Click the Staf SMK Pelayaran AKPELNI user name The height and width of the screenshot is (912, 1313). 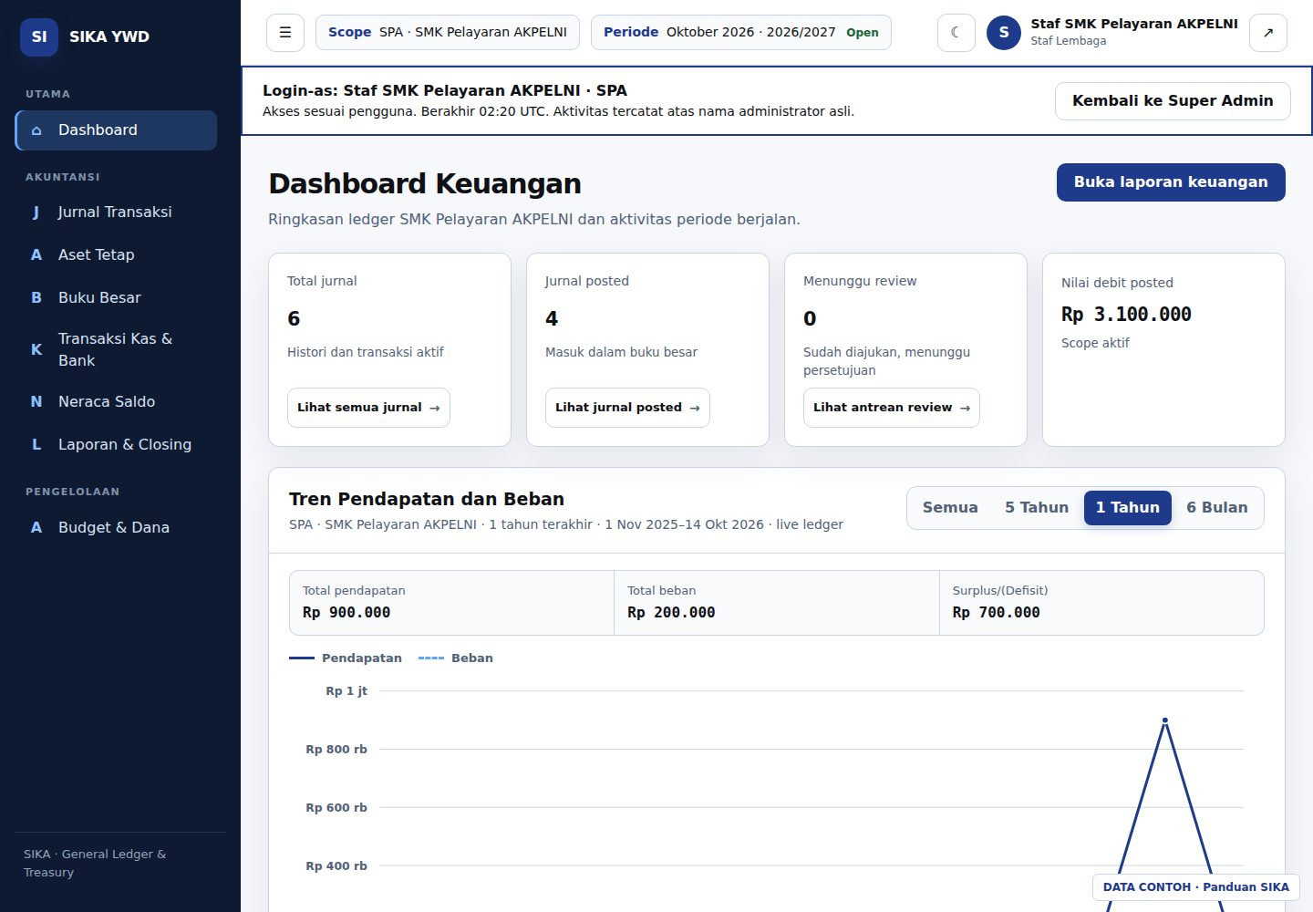pos(1134,24)
